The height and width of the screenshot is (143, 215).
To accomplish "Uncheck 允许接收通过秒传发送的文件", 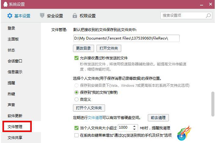I will pyautogui.click(x=76, y=58).
